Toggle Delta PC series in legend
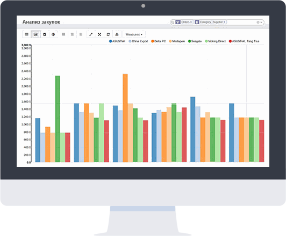Viewport: 286px width, 236px height. point(159,41)
